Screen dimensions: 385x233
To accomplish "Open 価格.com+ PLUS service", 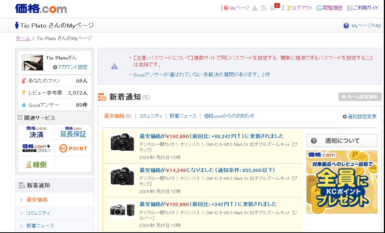I will point(36,148).
